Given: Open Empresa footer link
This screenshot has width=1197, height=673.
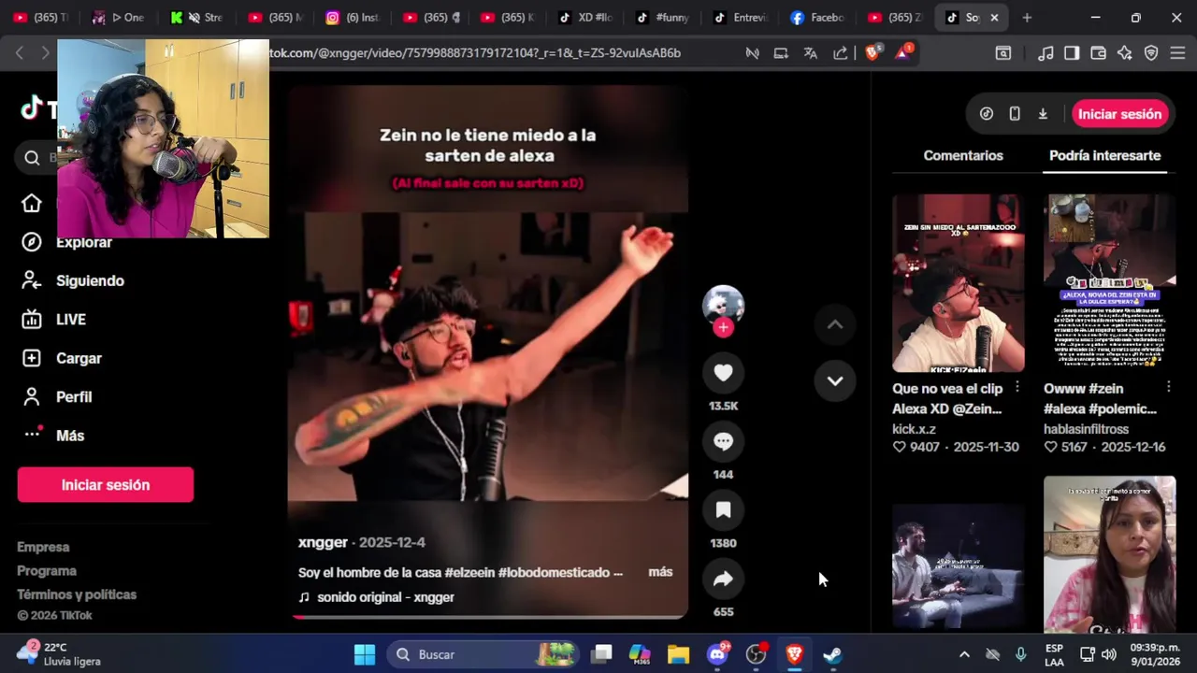Looking at the screenshot, I should click(x=43, y=547).
